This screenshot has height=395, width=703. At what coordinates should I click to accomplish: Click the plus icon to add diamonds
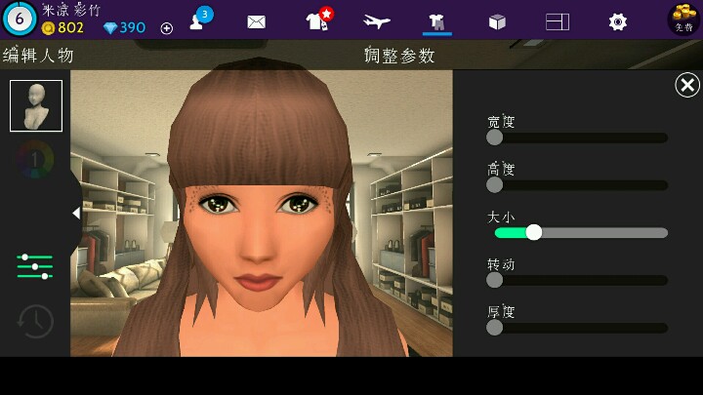point(166,28)
